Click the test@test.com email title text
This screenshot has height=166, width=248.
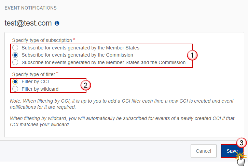coord(28,23)
